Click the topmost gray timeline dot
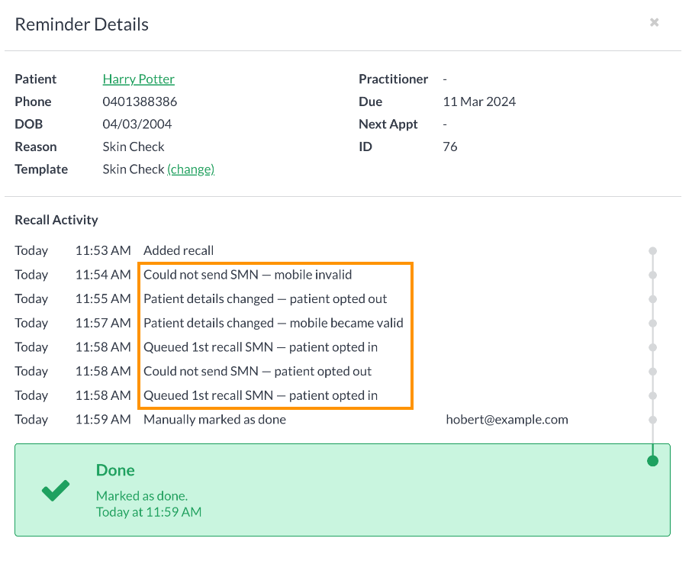The image size is (689, 564). click(x=653, y=250)
